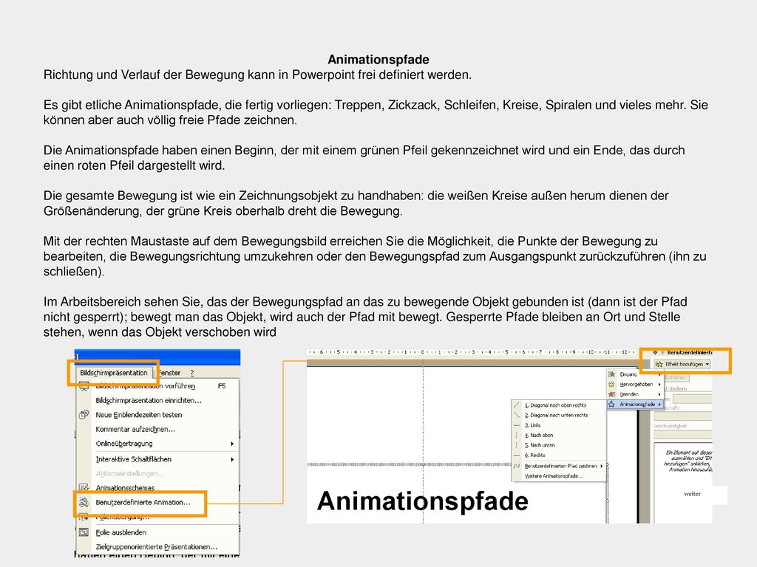Click the diagonal-down path icon
Screen dimensions: 757x567
click(517, 415)
